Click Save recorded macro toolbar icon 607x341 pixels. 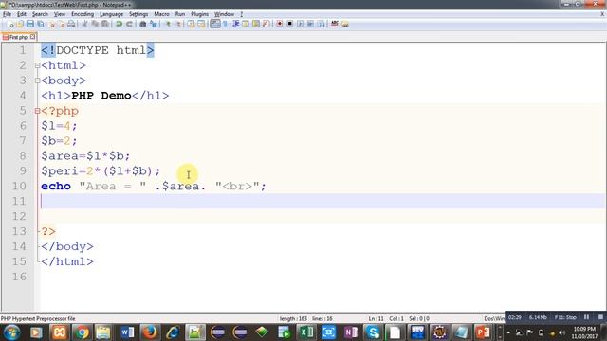[321, 24]
